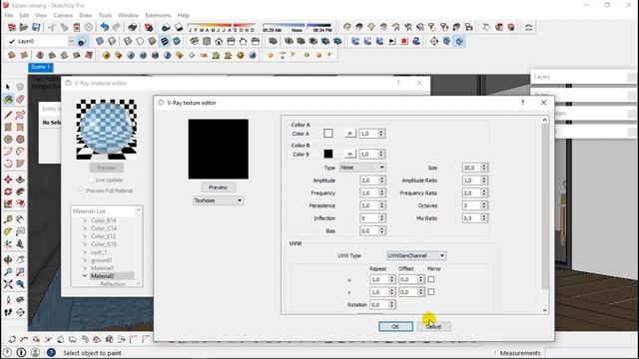
Task: Click the house-shaped Front view icon
Action: (x=219, y=41)
